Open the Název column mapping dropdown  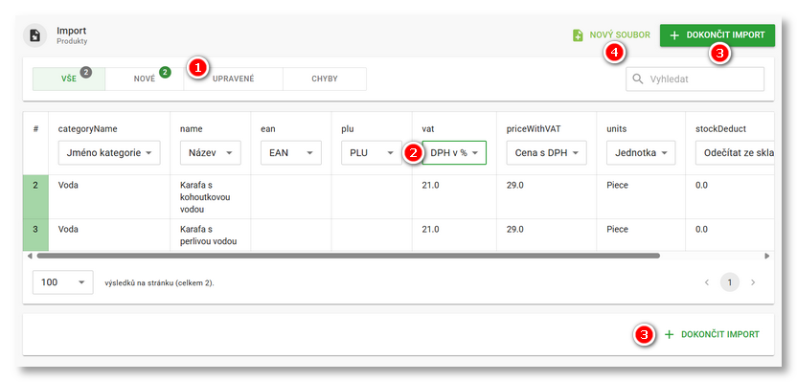coord(211,153)
